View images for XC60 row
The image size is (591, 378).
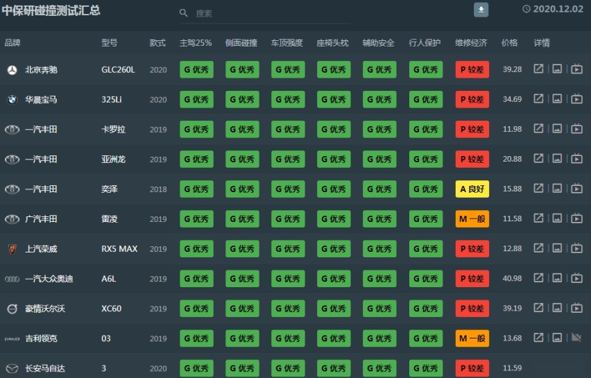point(557,307)
